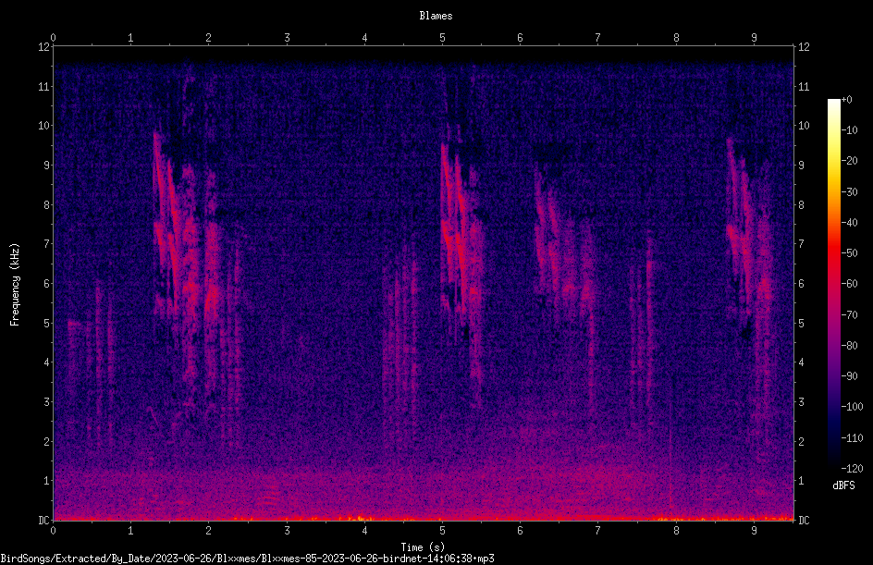Click the "10" label on the right frequency axis
This screenshot has height=565, width=873.
(804, 126)
